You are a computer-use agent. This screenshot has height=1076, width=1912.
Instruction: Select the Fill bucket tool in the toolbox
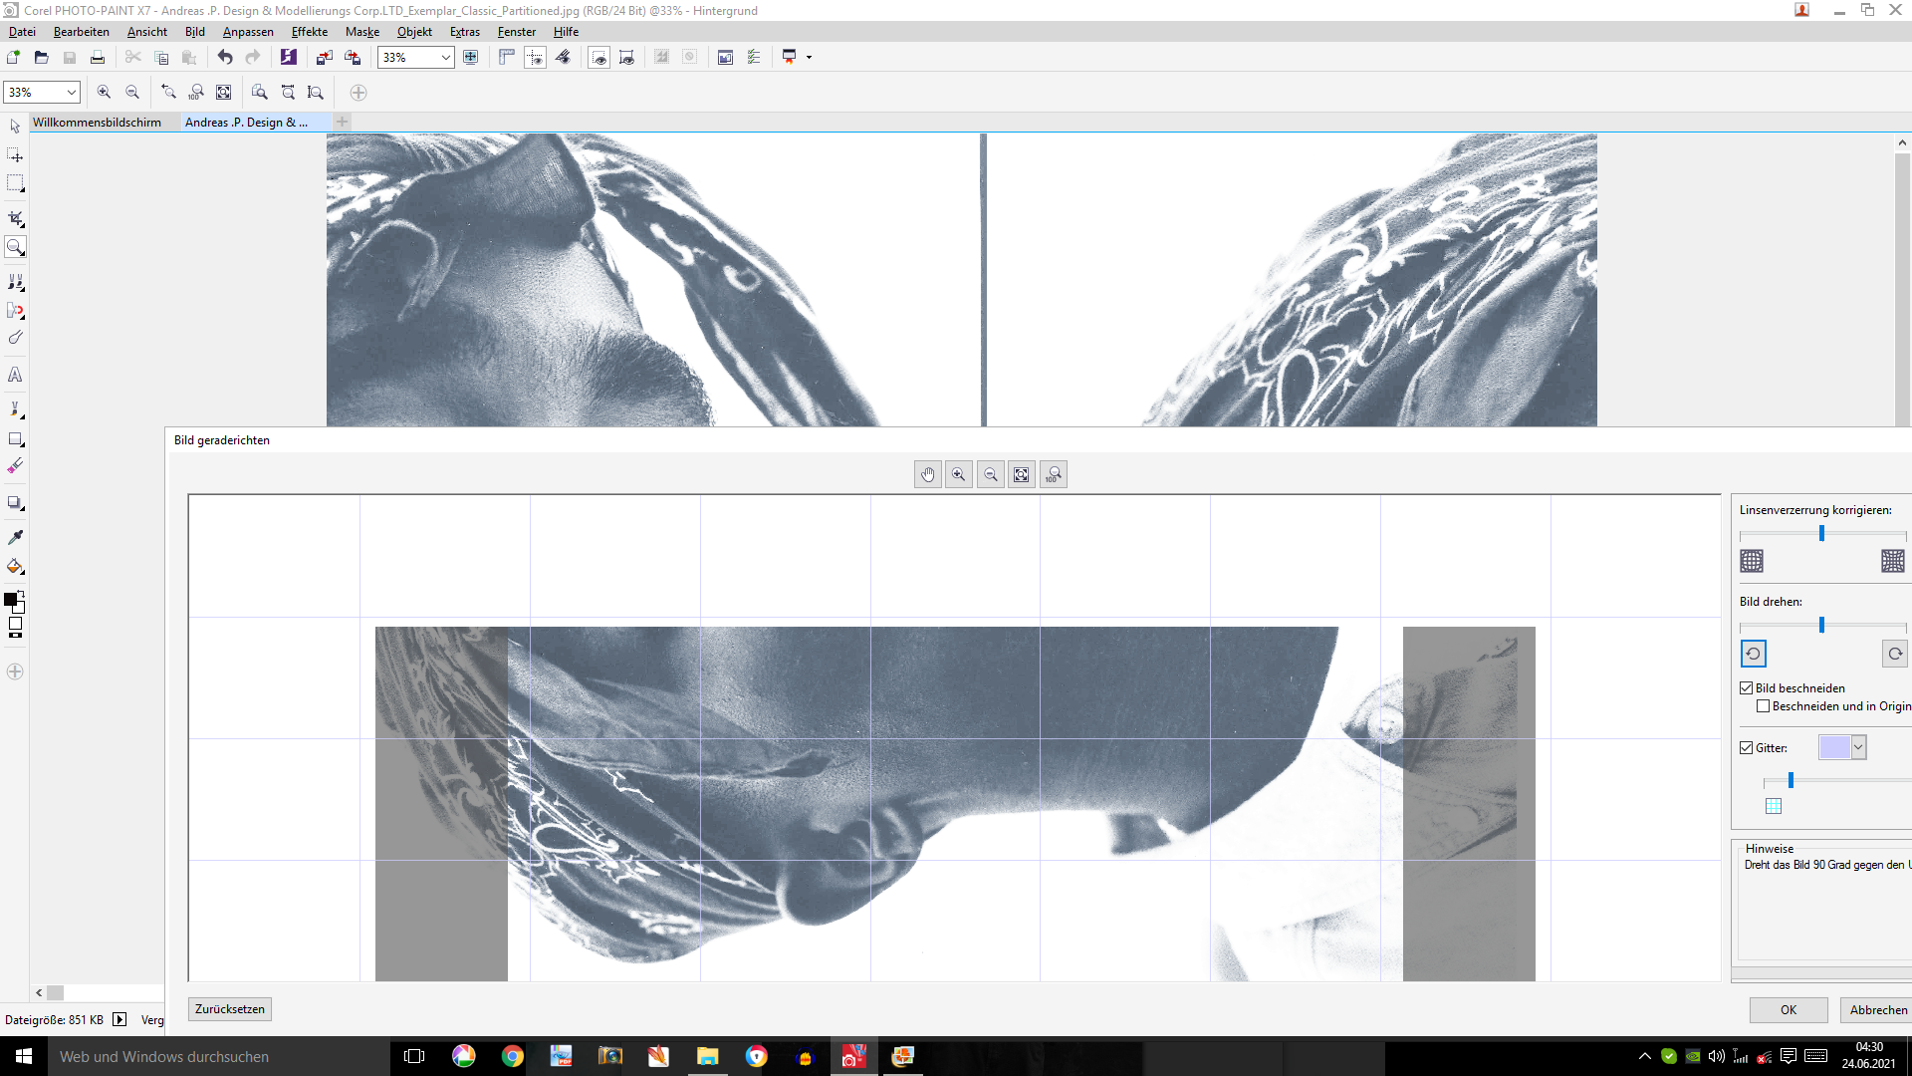(15, 567)
